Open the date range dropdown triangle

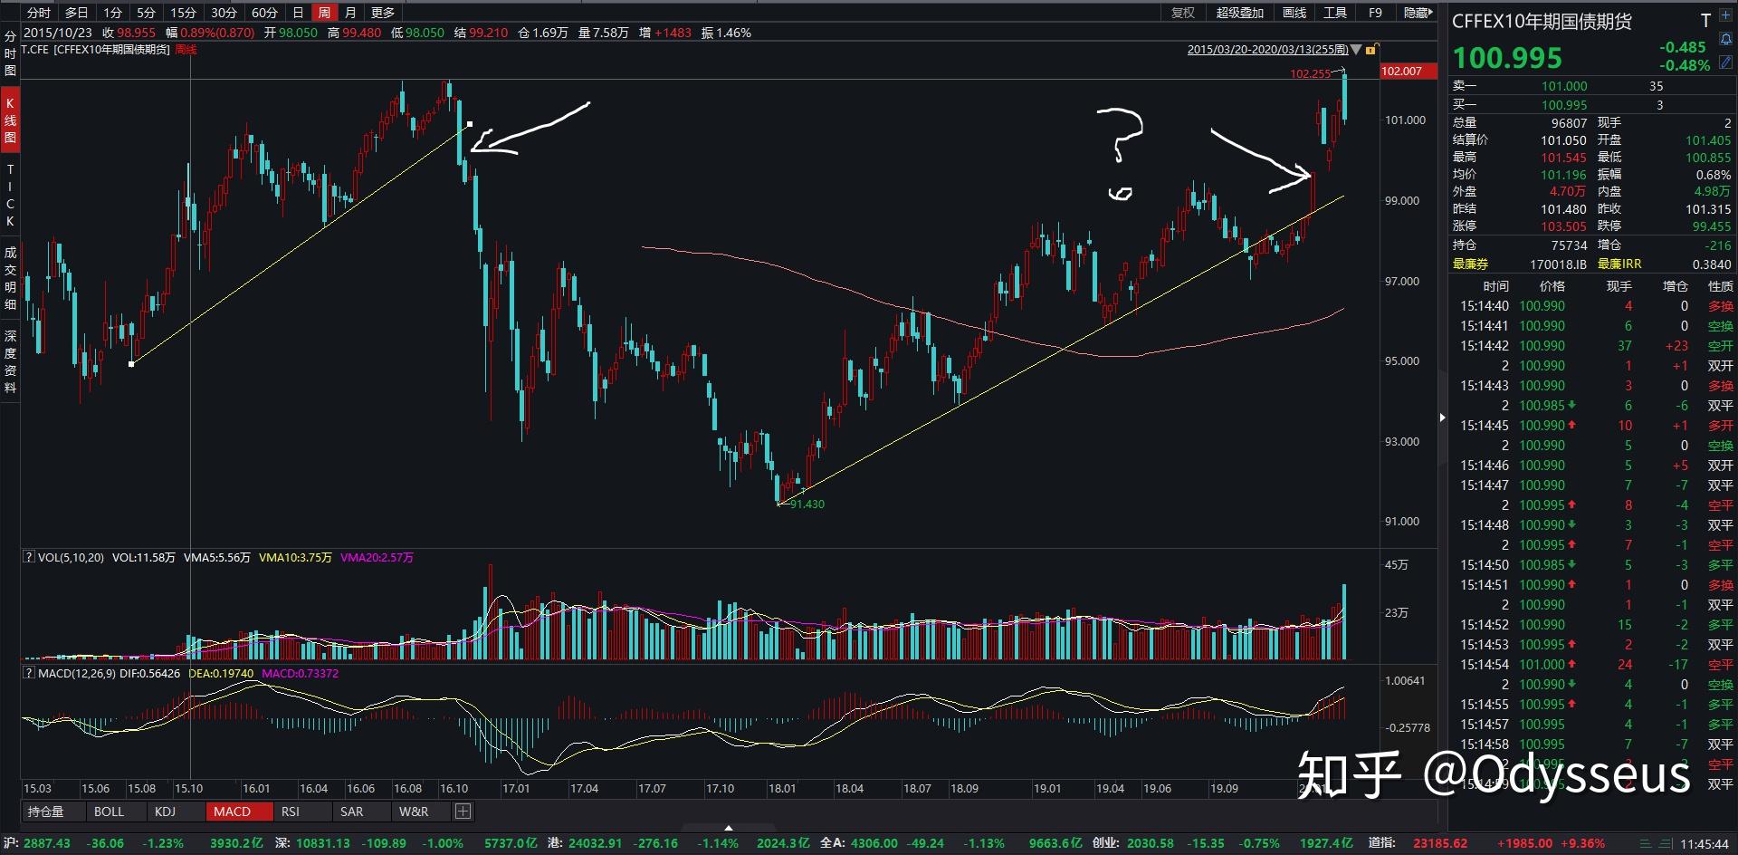(1356, 50)
